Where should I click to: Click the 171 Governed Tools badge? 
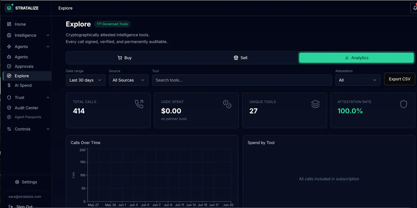click(112, 24)
